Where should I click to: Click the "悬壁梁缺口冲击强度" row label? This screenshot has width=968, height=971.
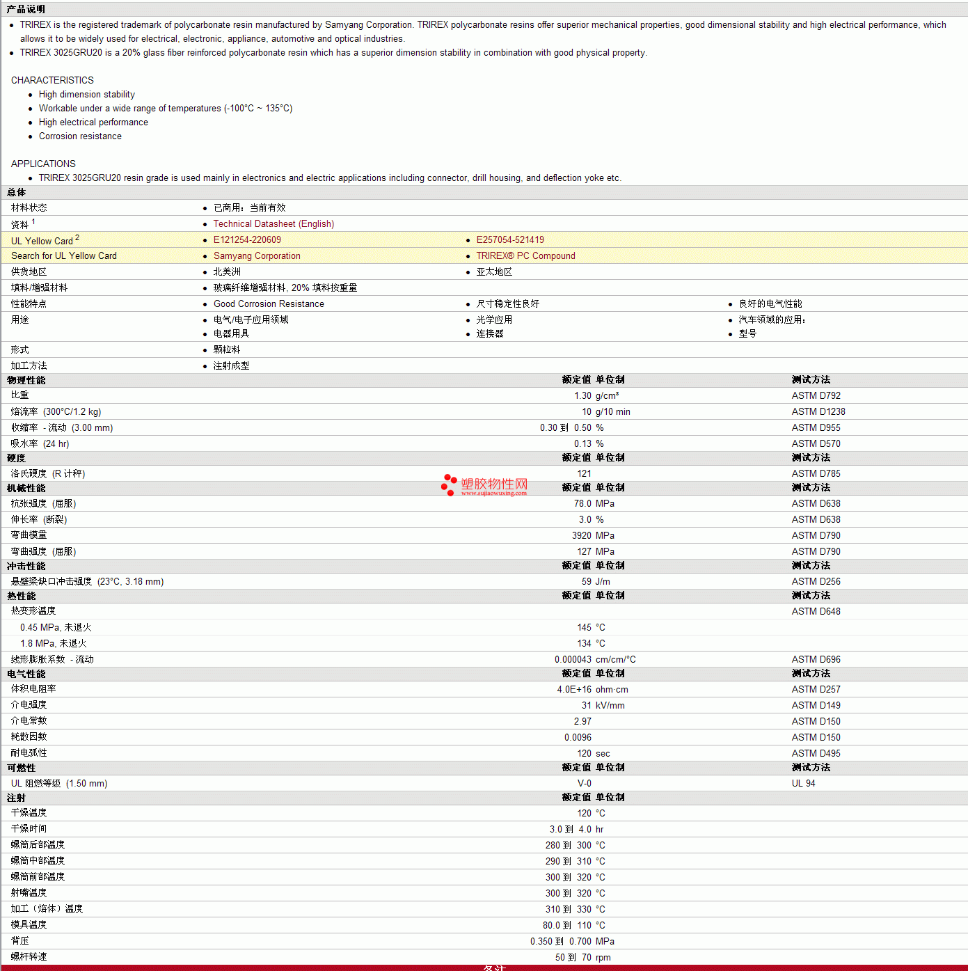51,582
